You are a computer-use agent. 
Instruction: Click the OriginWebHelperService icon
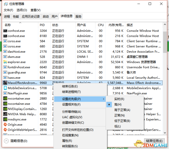(x=5, y=130)
